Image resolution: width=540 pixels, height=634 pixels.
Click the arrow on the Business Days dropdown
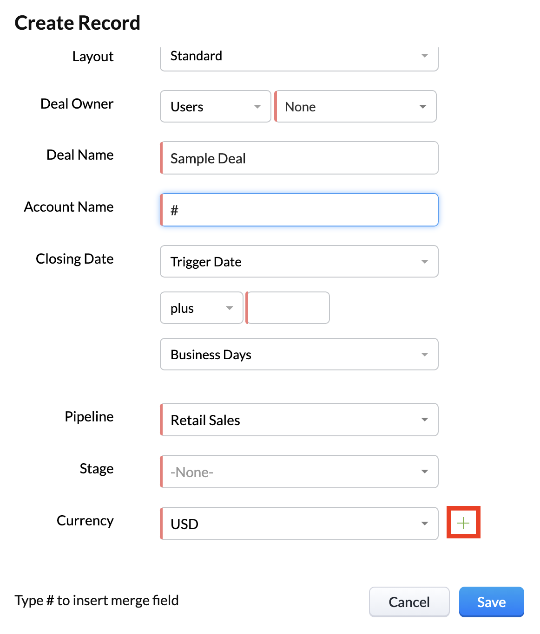(x=424, y=355)
